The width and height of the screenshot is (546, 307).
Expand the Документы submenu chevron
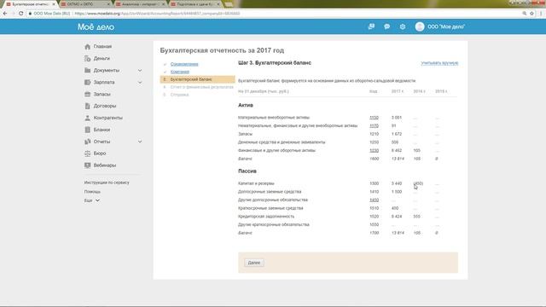pyautogui.click(x=140, y=70)
